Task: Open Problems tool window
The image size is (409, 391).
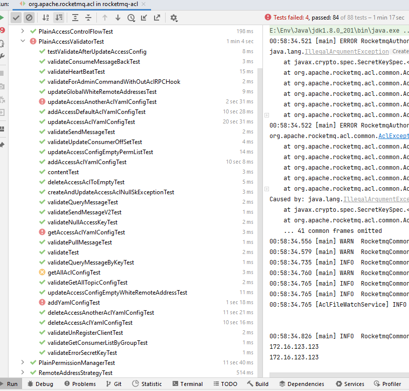Action: (x=80, y=384)
